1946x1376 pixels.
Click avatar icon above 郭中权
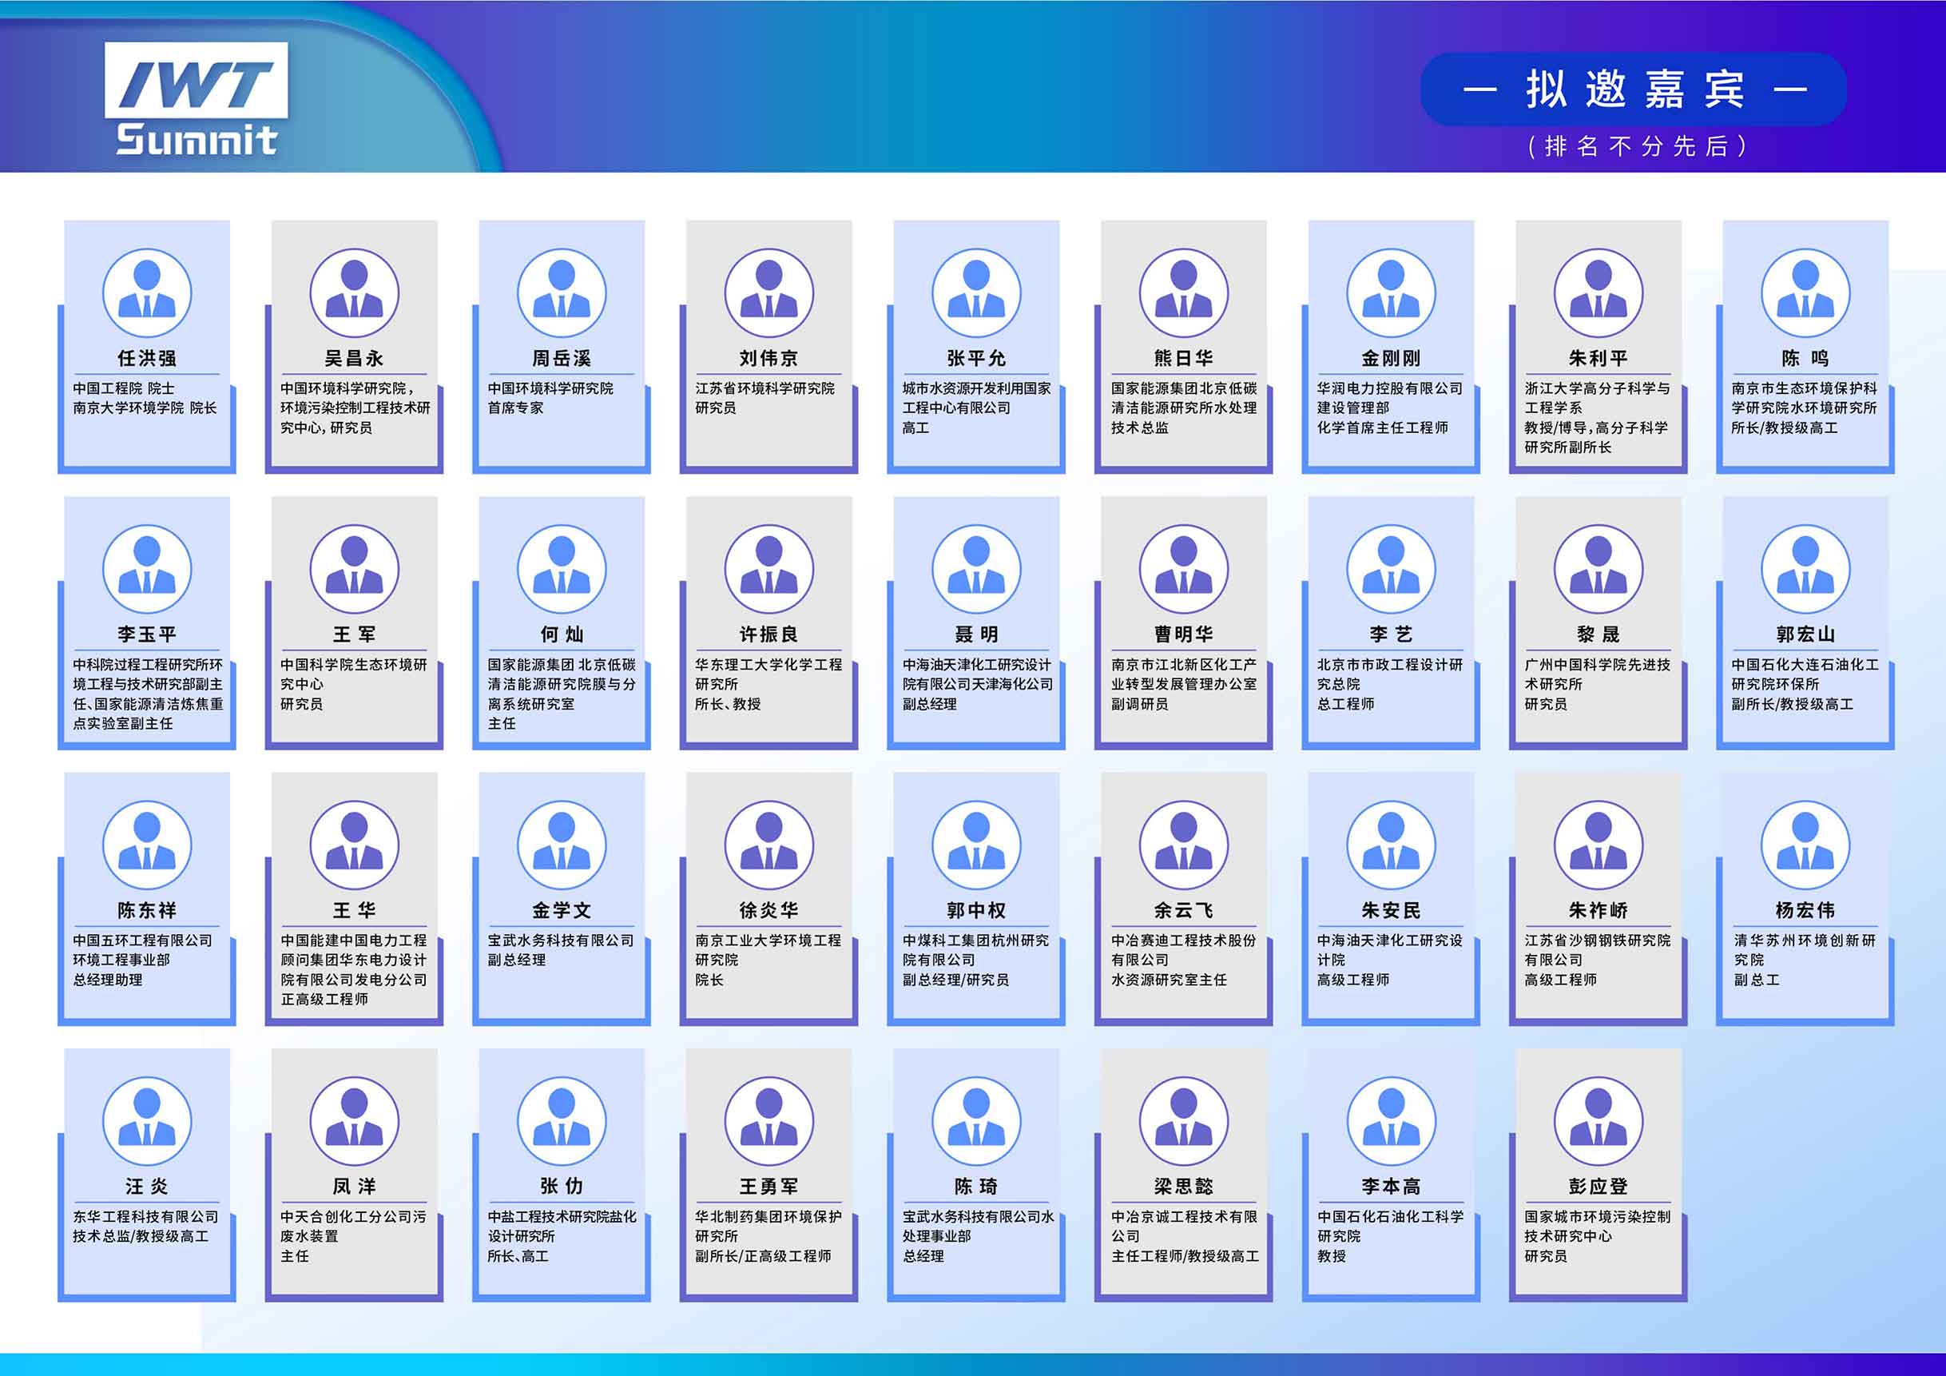tap(976, 845)
